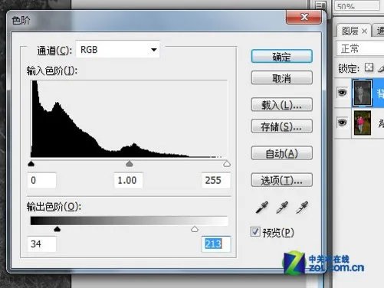Click the output shadow field showing 34

41,244
